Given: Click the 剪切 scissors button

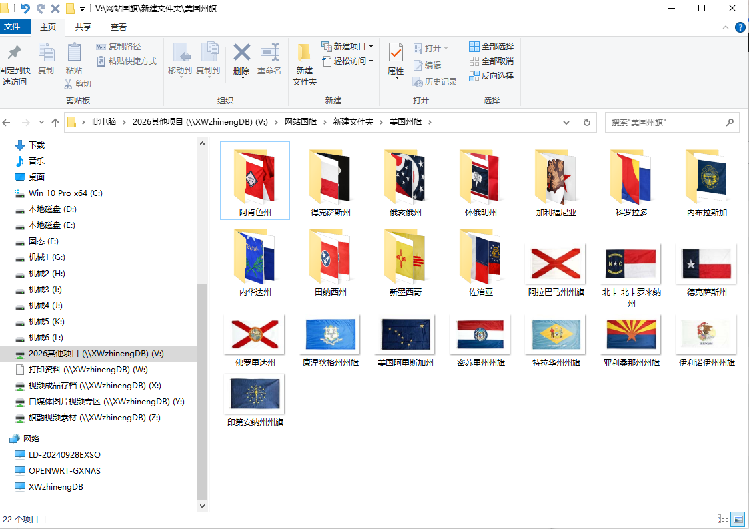Looking at the screenshot, I should [78, 83].
